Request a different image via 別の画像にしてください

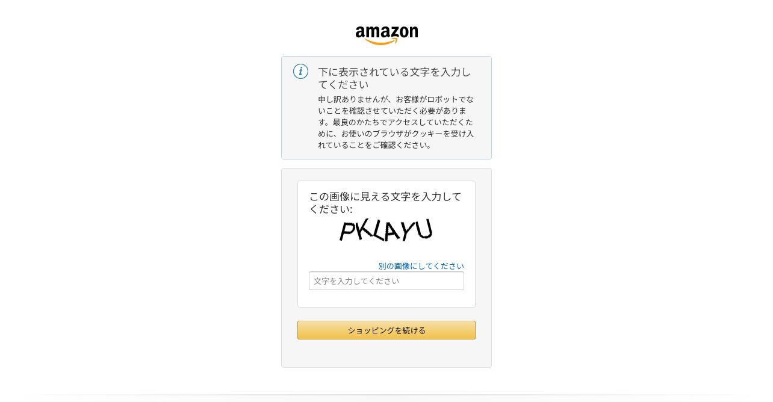pos(421,266)
